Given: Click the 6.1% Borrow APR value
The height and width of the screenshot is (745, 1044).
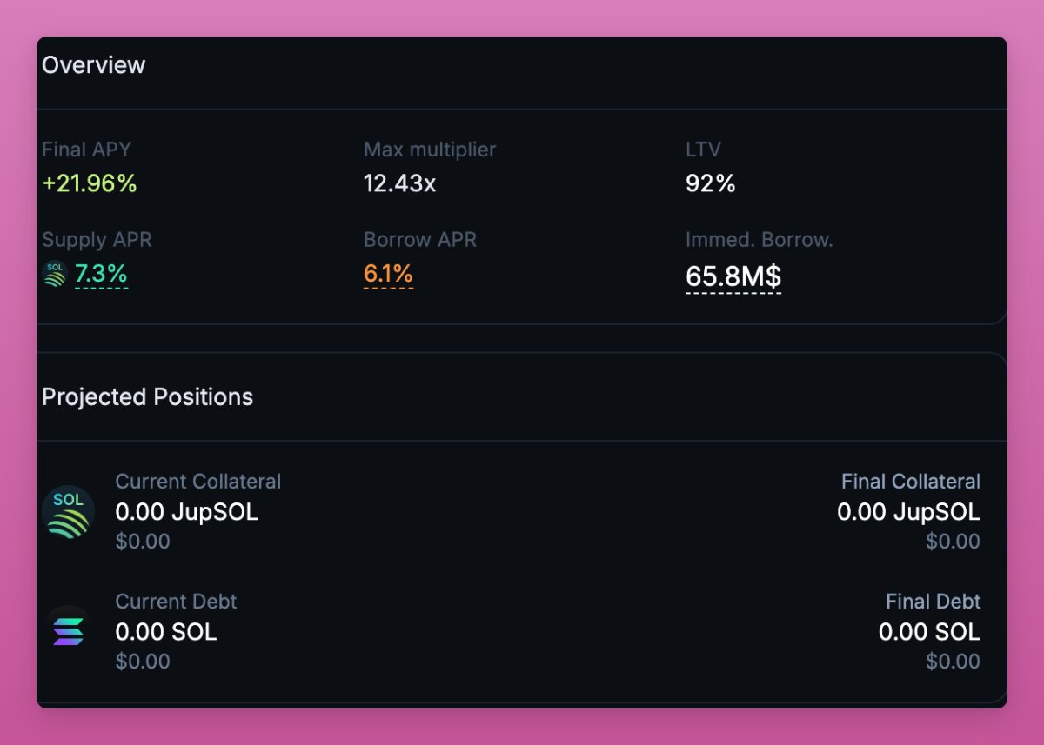Looking at the screenshot, I should pos(388,275).
